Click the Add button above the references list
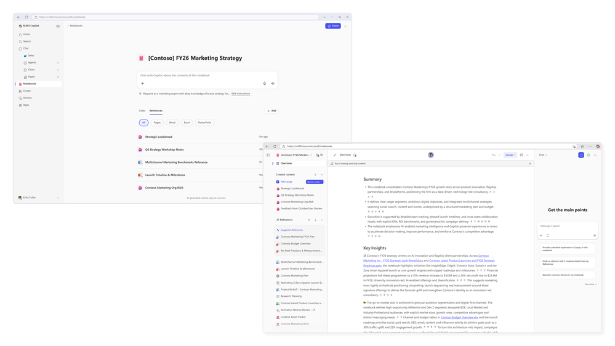The image size is (615, 346). click(271, 111)
